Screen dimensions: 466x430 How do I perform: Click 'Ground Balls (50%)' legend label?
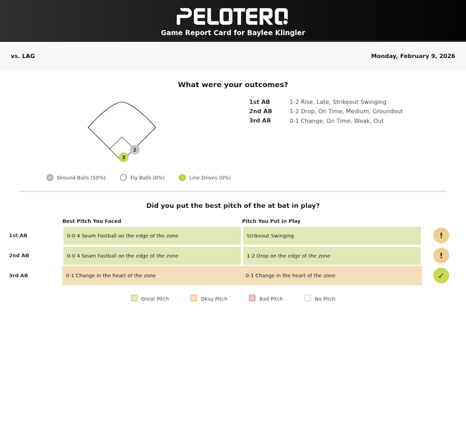pyautogui.click(x=81, y=178)
